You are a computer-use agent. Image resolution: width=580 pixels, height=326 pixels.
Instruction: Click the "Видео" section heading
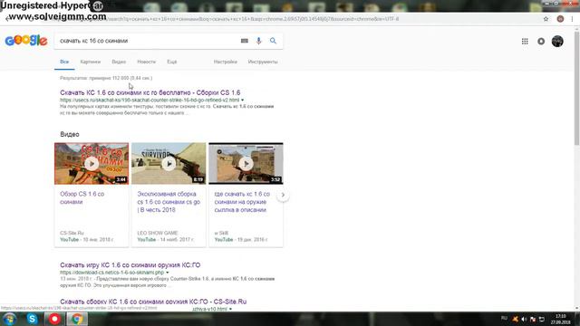click(x=70, y=134)
